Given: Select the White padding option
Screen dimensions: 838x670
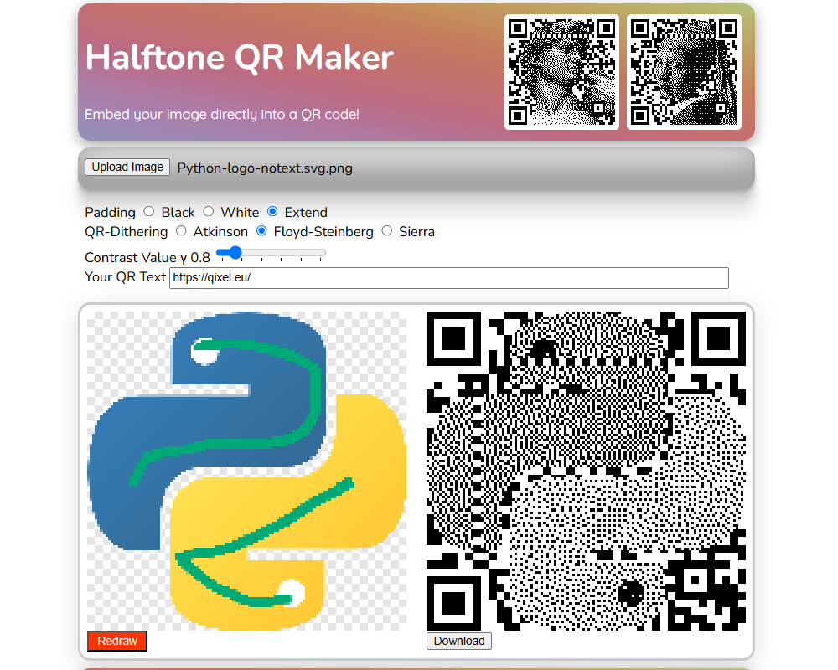Looking at the screenshot, I should point(209,212).
